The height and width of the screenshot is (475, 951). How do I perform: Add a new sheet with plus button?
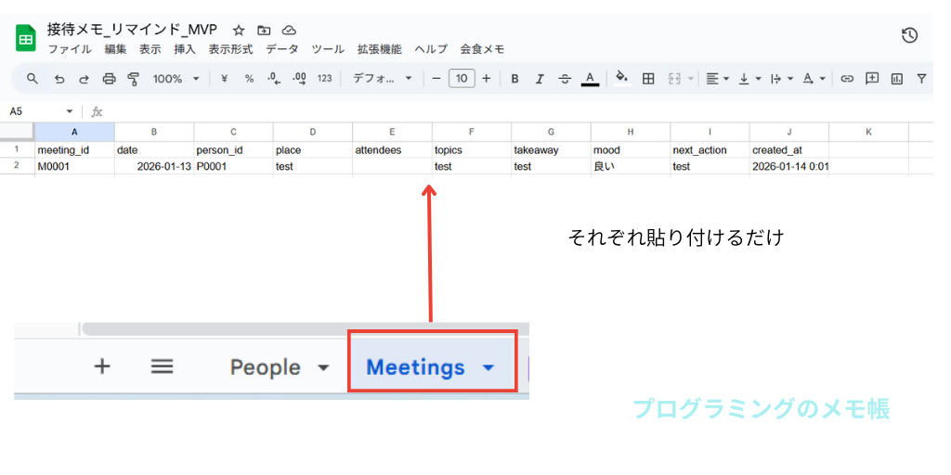(102, 366)
